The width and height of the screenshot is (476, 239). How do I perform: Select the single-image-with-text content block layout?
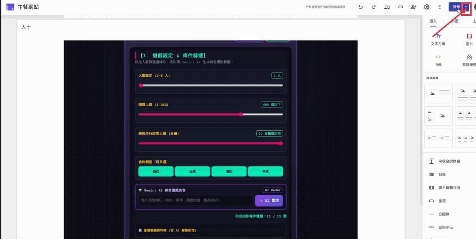click(x=438, y=94)
